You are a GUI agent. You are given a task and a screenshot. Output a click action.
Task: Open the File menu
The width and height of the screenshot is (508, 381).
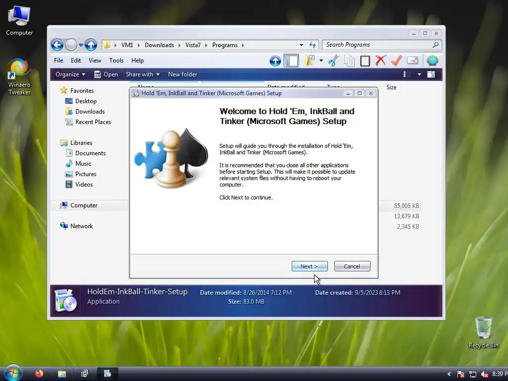pyautogui.click(x=59, y=61)
